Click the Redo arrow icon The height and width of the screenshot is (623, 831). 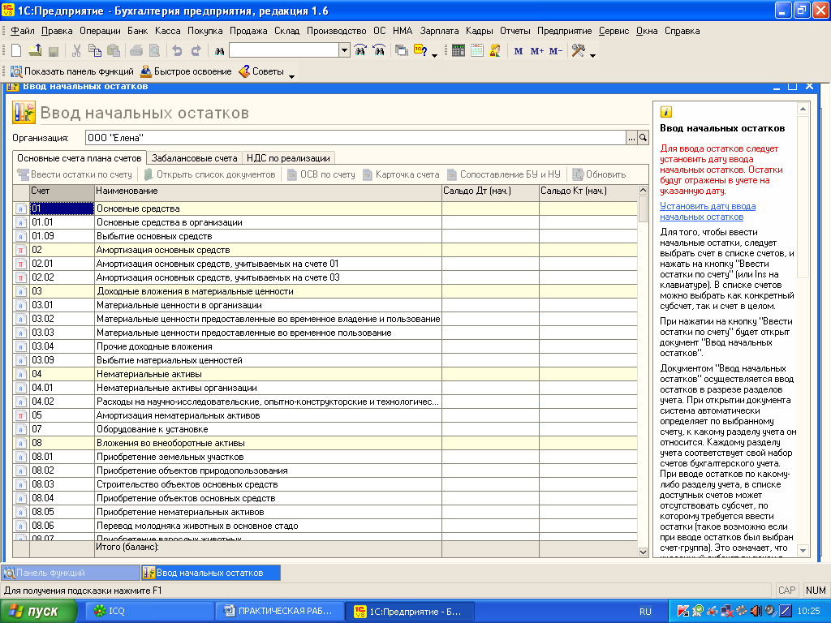pos(196,51)
